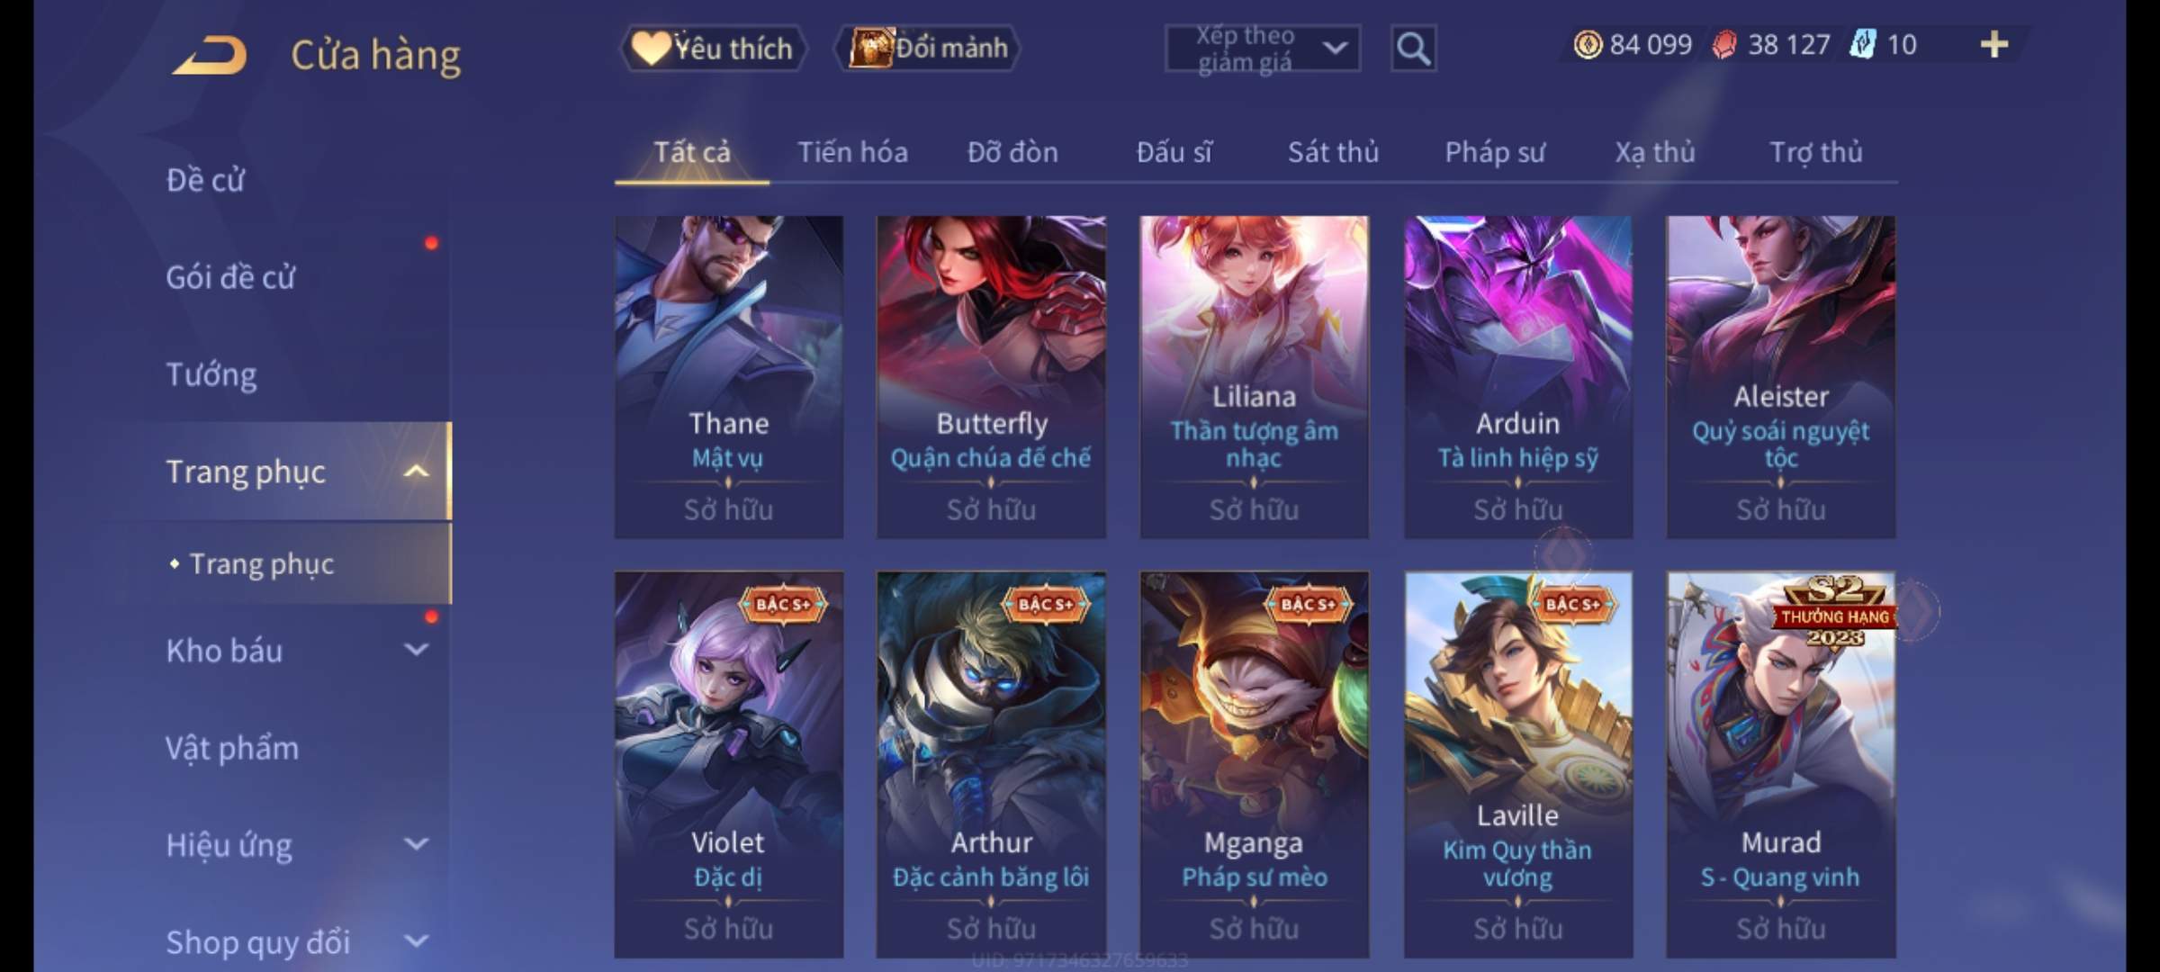This screenshot has width=2160, height=972.
Task: Expand the Hiệu ứng sidebar section
Action: coord(416,844)
